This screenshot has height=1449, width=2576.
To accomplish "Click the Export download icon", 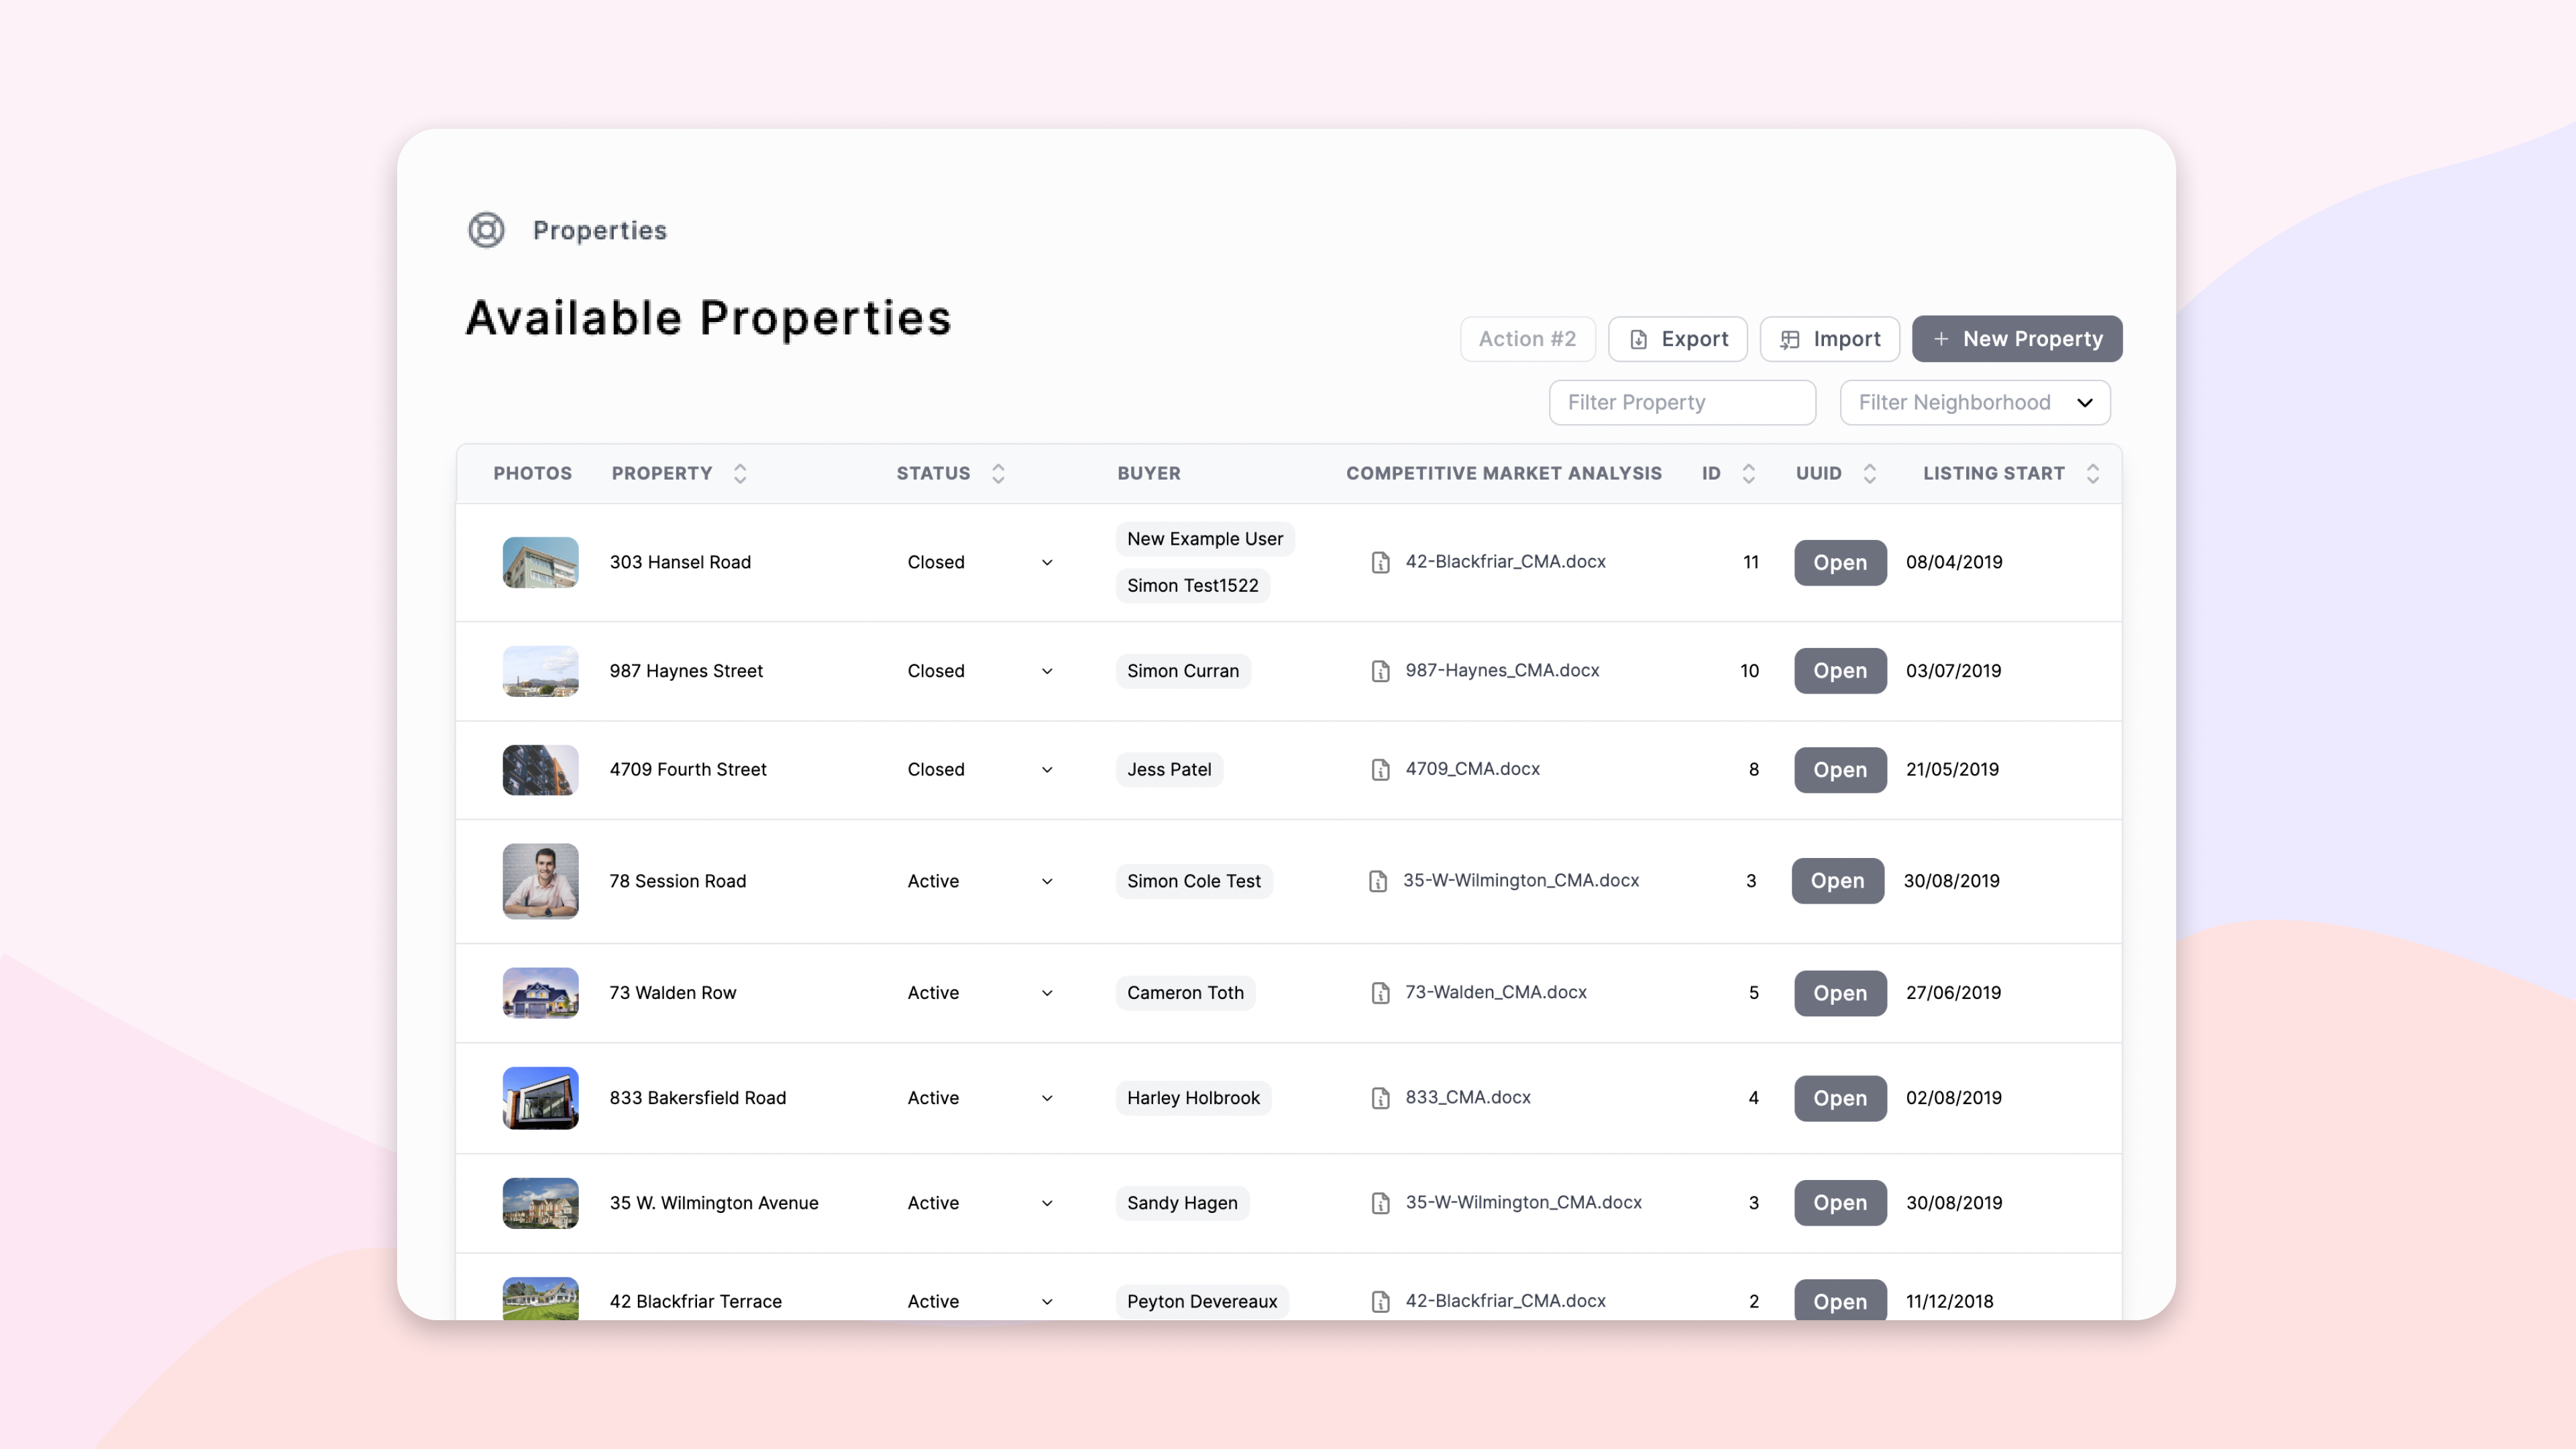I will tap(1638, 339).
